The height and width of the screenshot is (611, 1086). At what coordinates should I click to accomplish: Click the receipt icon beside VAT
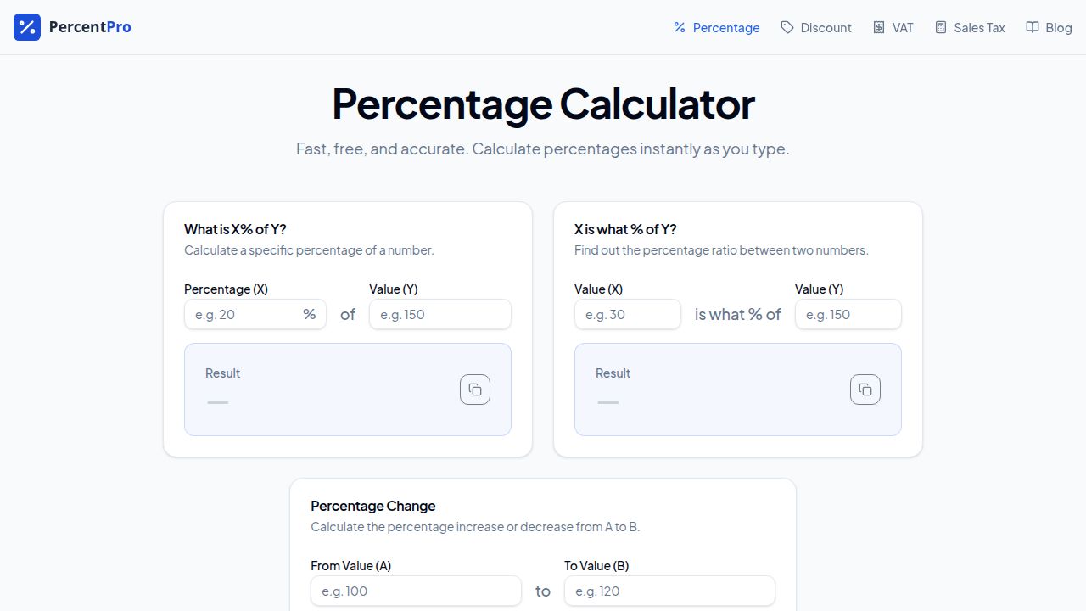(879, 27)
